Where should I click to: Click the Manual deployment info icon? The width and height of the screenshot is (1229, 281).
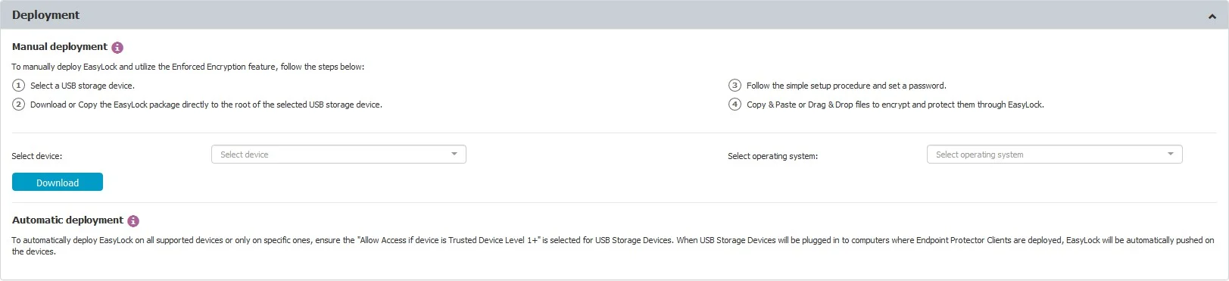pyautogui.click(x=117, y=47)
